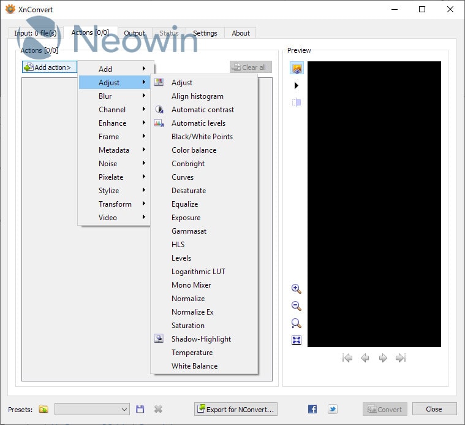This screenshot has width=465, height=425.
Task: Choose Black/White Points action
Action: [204, 137]
